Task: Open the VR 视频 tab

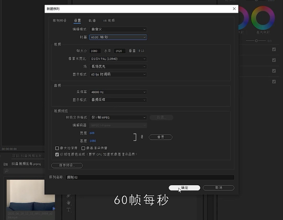Action: (x=108, y=20)
